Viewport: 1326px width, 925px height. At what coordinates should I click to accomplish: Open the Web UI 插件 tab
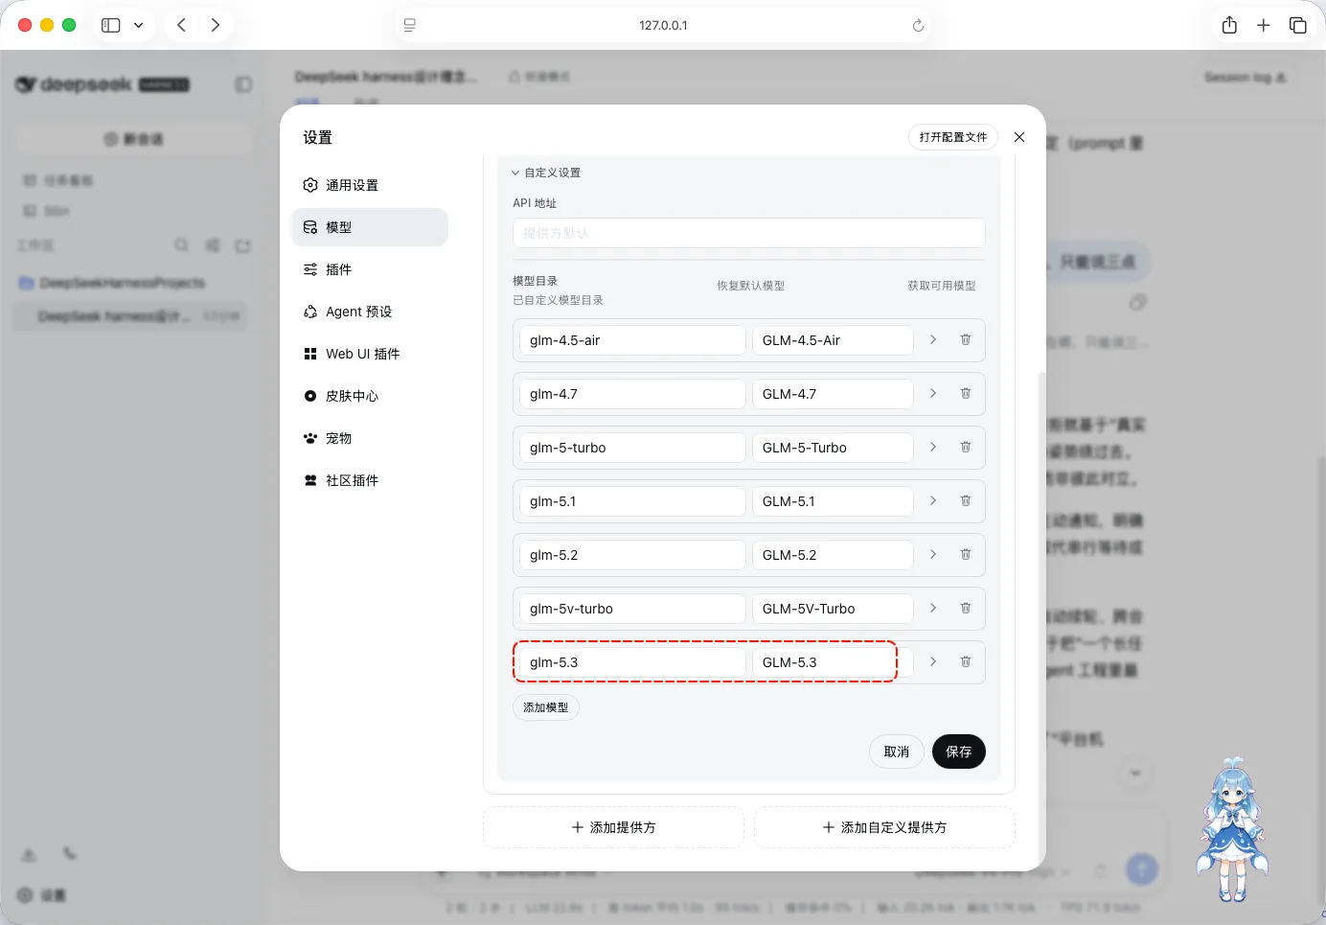370,354
